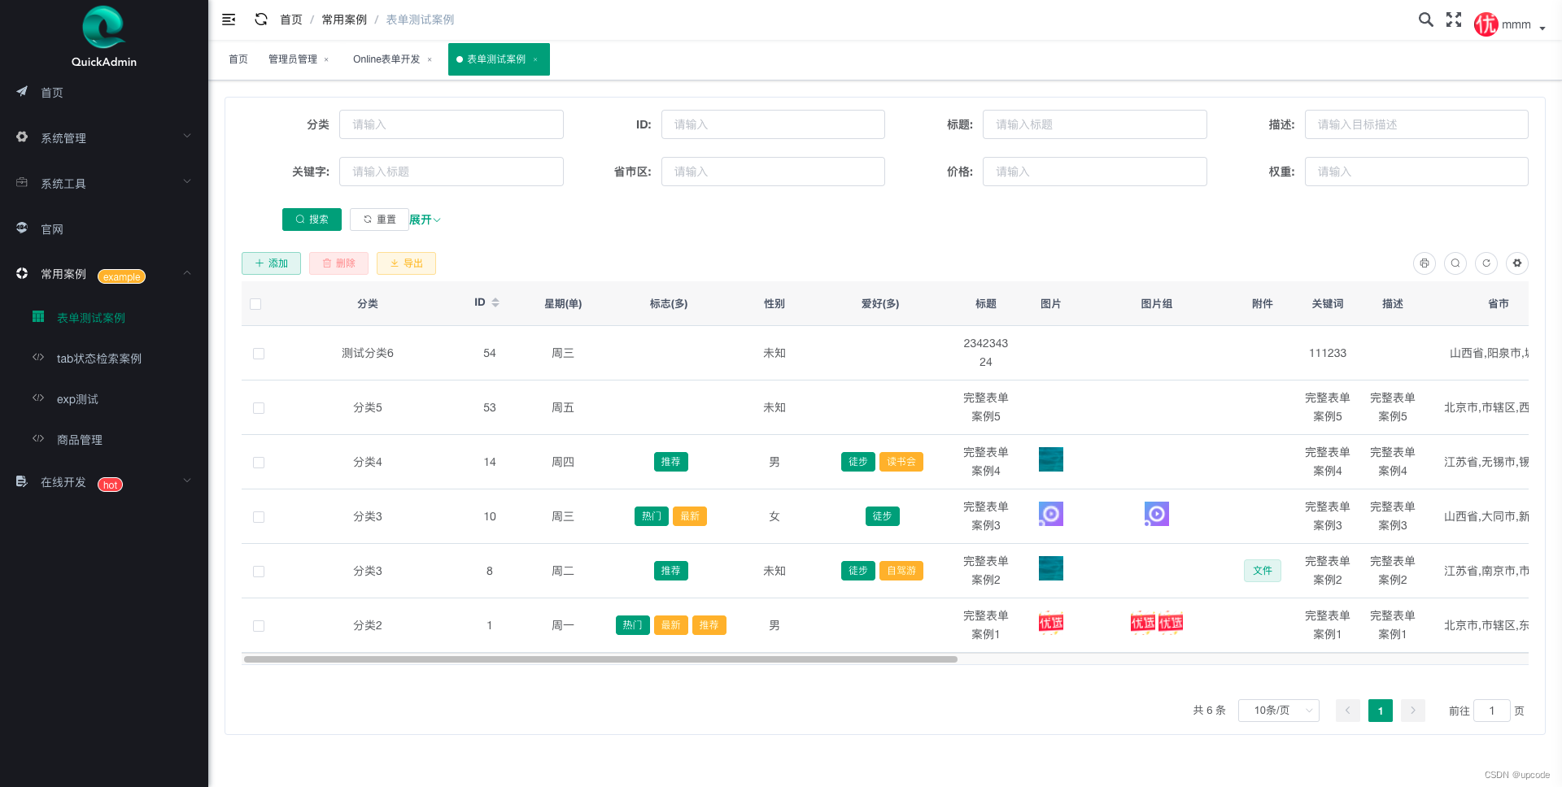Open the global search magnifier icon
1562x787 pixels.
tap(1425, 20)
